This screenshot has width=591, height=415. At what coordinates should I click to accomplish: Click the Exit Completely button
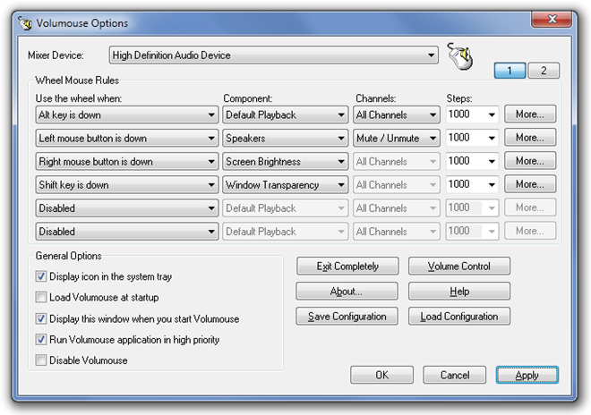pos(347,267)
